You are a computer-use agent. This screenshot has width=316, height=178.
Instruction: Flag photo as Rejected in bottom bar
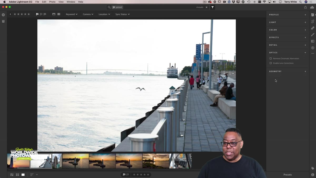(x=128, y=175)
